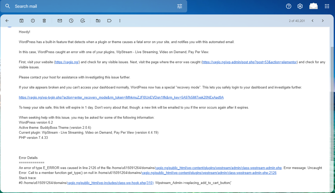Open the vagio.ng website link
335x193 pixels.
click(x=67, y=62)
